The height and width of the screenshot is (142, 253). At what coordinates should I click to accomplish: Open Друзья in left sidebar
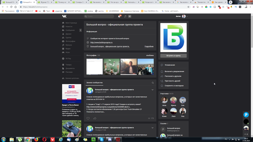(x=68, y=34)
